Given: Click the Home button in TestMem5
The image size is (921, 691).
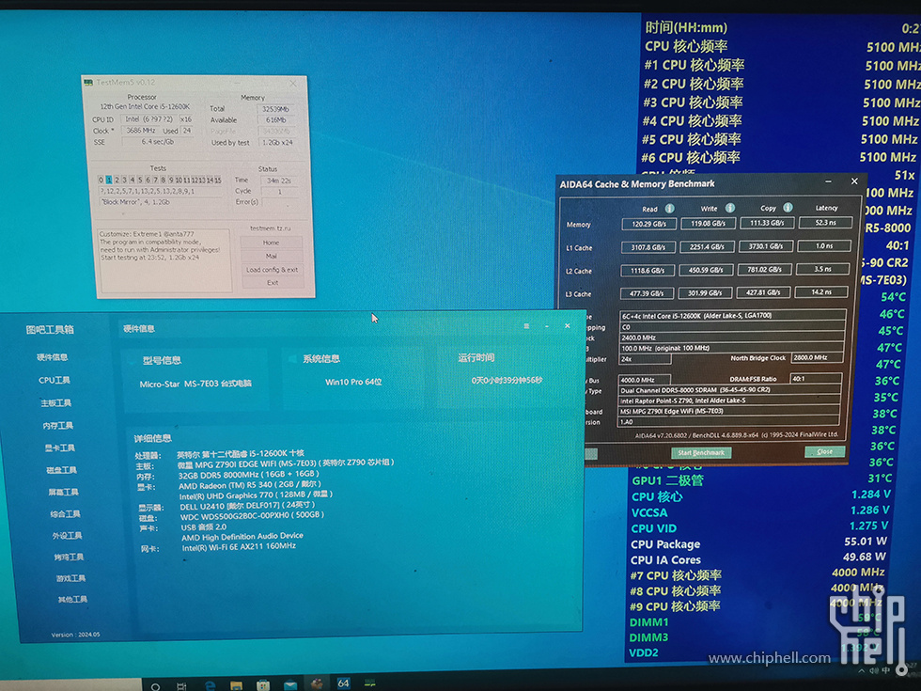Looking at the screenshot, I should coord(271,243).
